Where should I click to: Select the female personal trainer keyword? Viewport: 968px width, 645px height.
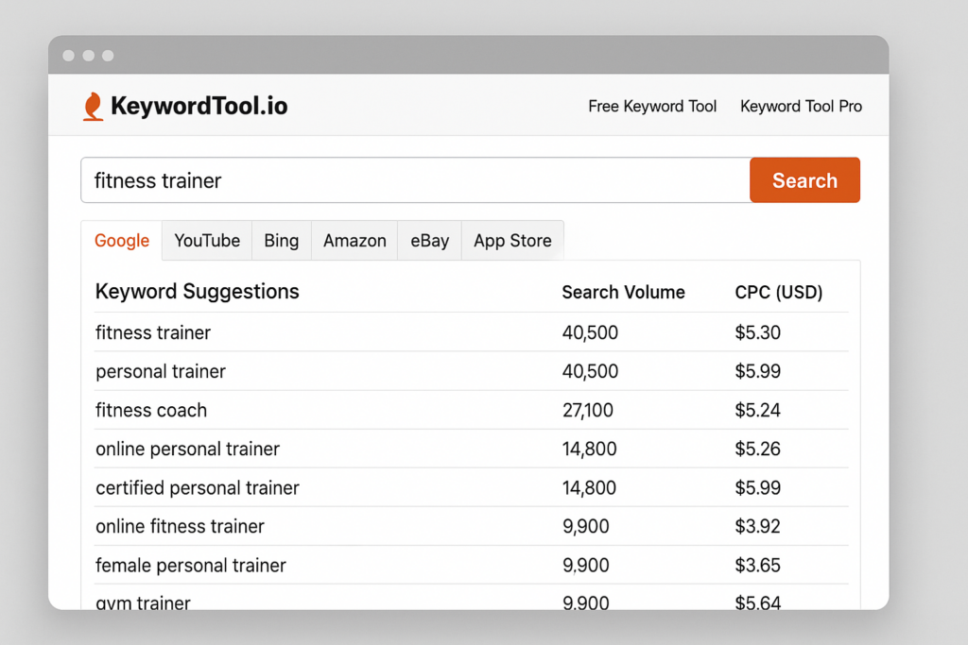pos(191,565)
